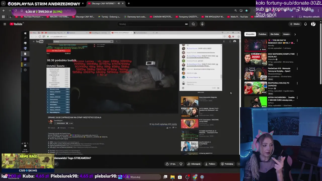Select the Wszystkie filter chip
Viewport: 322px width, 181px height.
coord(250,34)
